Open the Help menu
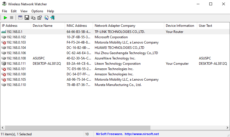 pos(50,11)
